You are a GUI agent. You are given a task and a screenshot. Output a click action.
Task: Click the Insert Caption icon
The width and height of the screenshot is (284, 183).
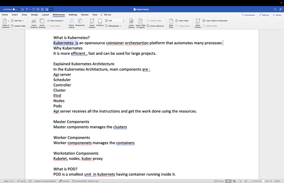point(131,21)
